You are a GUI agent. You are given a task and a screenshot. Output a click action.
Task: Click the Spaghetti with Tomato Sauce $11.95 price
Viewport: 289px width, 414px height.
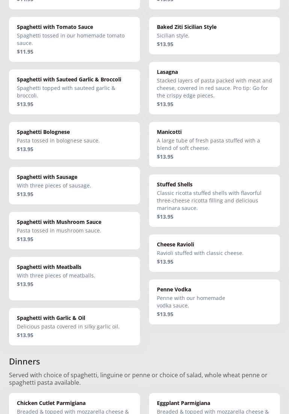pyautogui.click(x=25, y=52)
